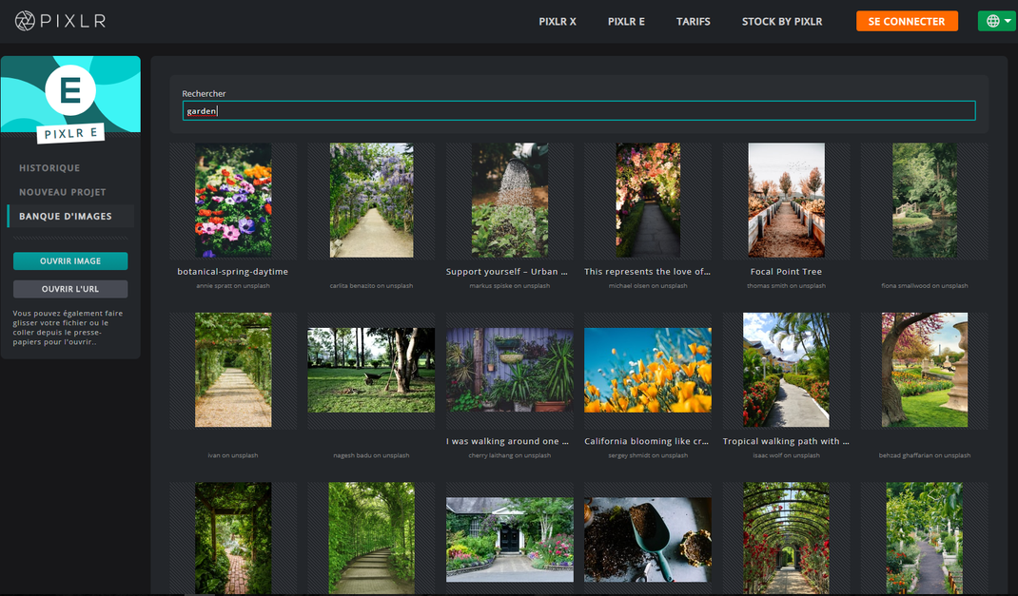Screen dimensions: 1018x596
Task: Open Focal Point Tree thumbnail
Action: tap(786, 201)
